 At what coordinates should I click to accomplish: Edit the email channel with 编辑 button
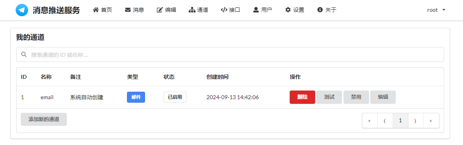[x=383, y=97]
